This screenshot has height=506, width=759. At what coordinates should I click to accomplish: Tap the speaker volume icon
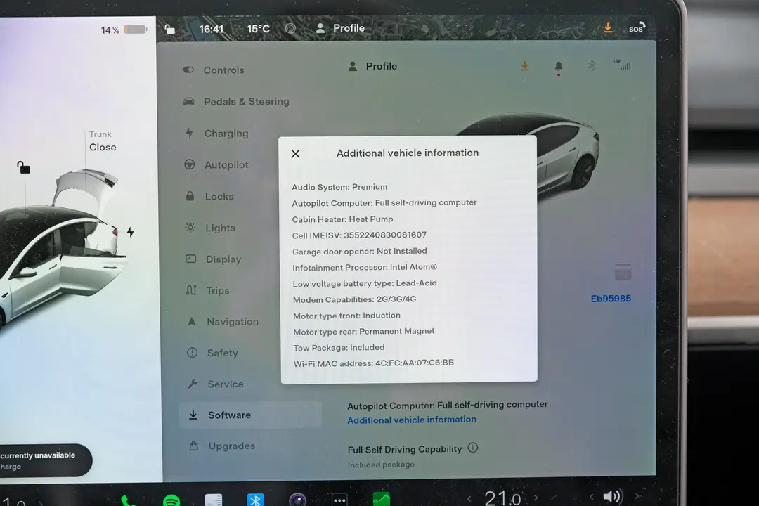(611, 497)
